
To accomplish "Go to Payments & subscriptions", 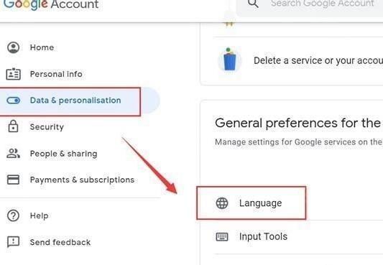I will (80, 180).
